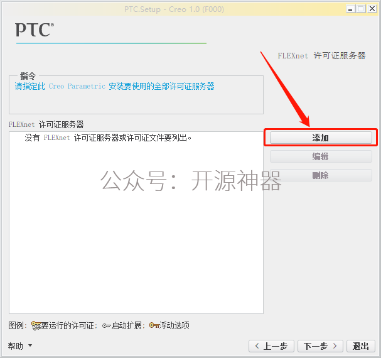Click the 指令 group label
Screen dimensions: 381x358
pyautogui.click(x=28, y=76)
